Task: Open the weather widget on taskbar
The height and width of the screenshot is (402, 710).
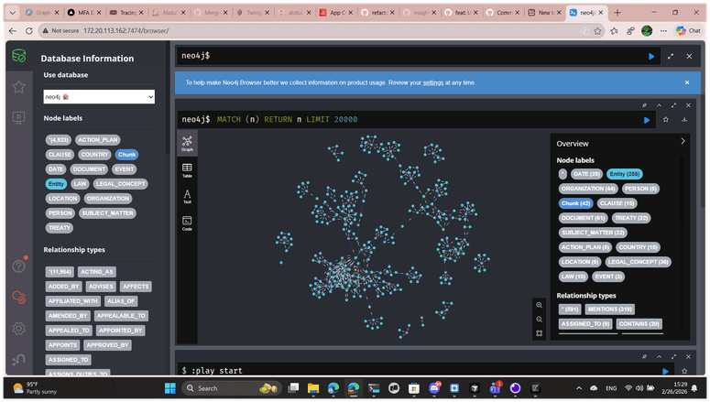Action: [x=35, y=388]
